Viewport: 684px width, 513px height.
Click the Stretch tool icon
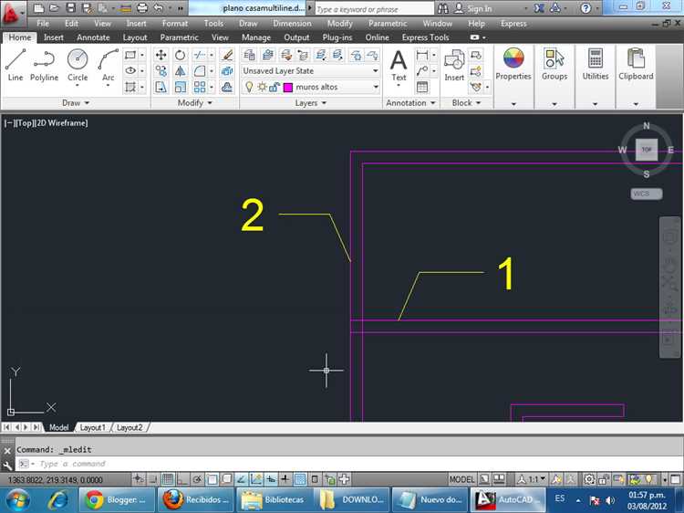click(x=161, y=87)
